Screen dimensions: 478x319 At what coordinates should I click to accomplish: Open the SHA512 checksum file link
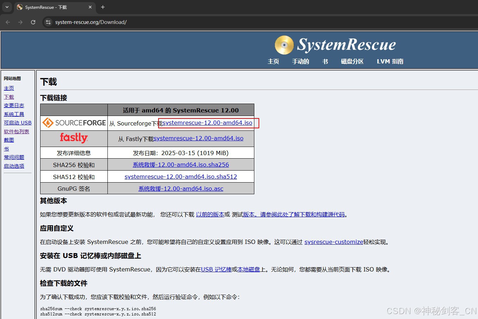(181, 176)
